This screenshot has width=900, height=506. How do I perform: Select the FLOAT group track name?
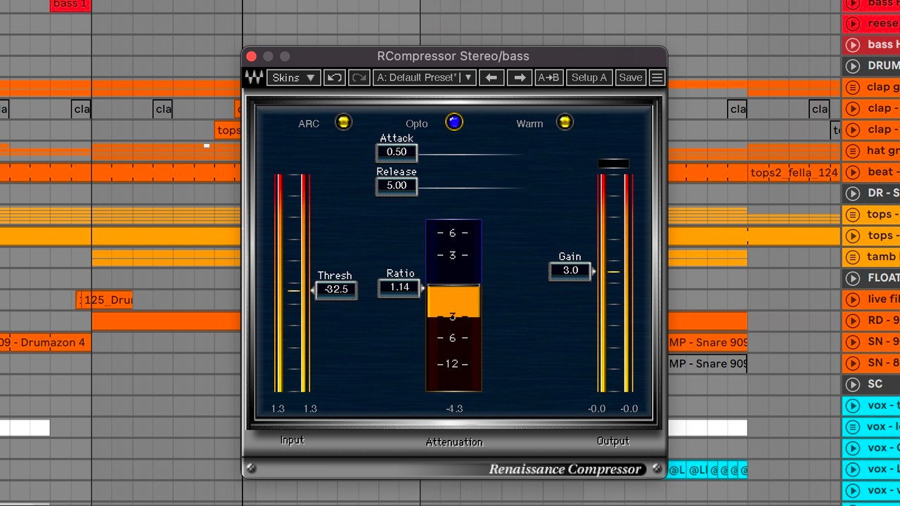883,278
